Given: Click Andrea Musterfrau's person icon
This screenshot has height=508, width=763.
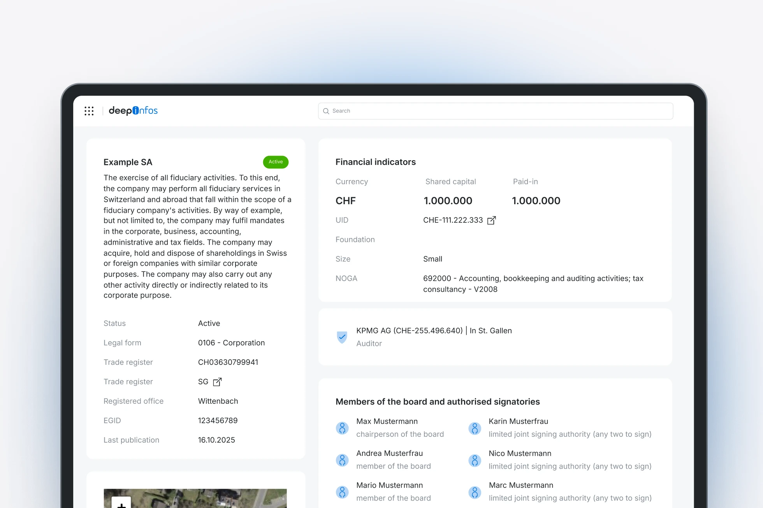Looking at the screenshot, I should point(342,460).
